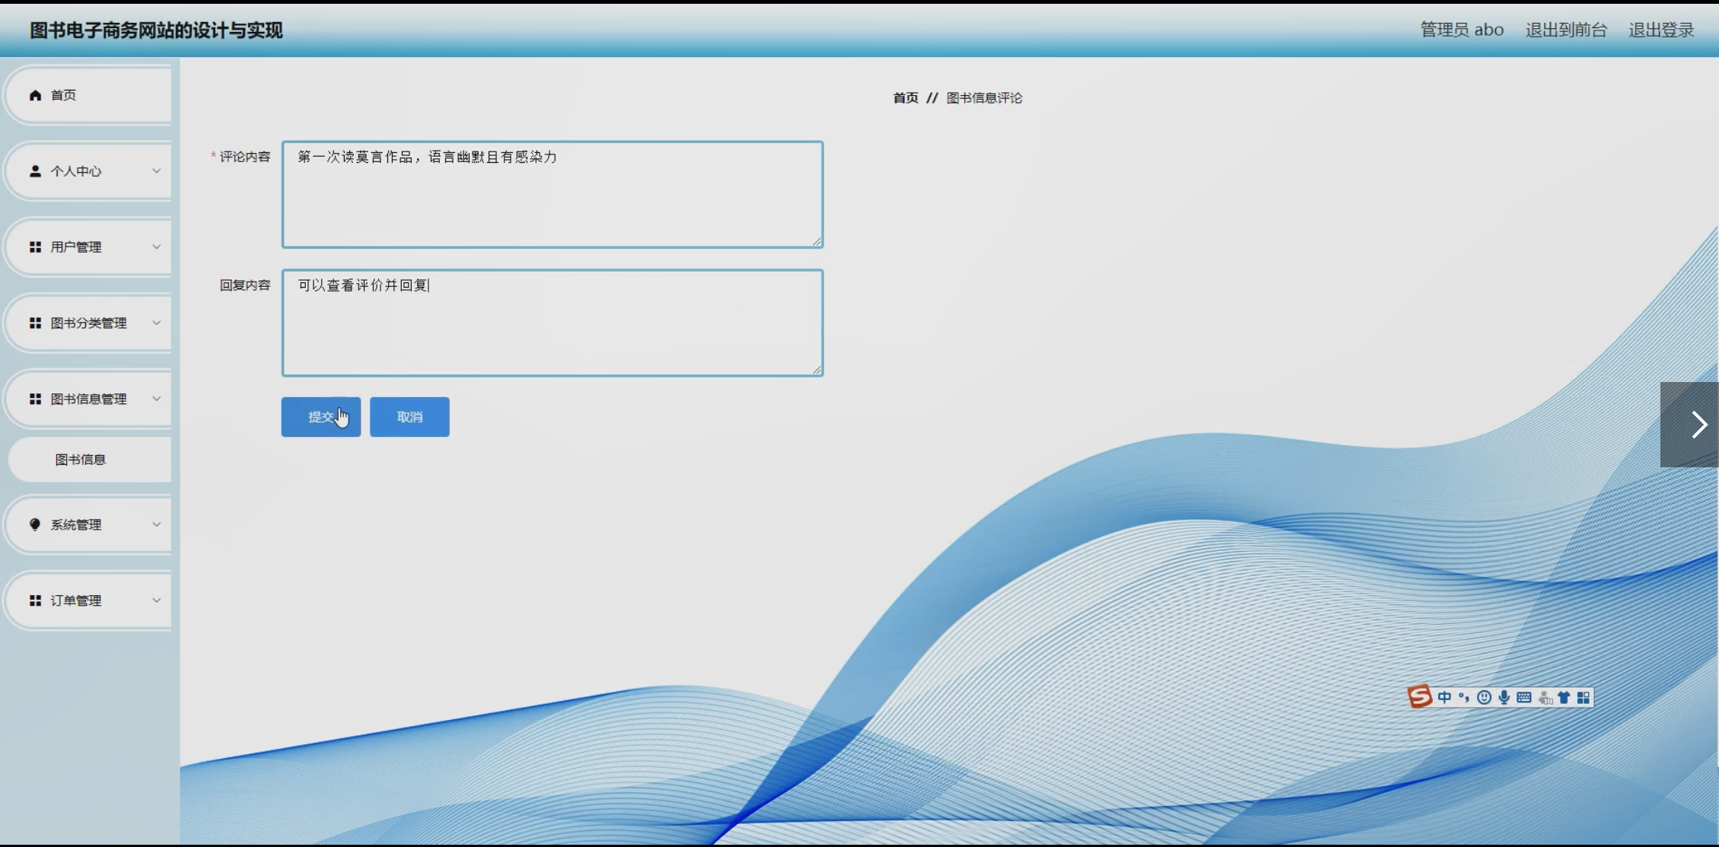Screen dimensions: 1719x847
Task: Click the Sogou S logo icon
Action: (x=1419, y=696)
